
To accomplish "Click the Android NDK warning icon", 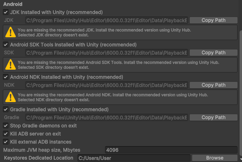I will click(x=11, y=97).
